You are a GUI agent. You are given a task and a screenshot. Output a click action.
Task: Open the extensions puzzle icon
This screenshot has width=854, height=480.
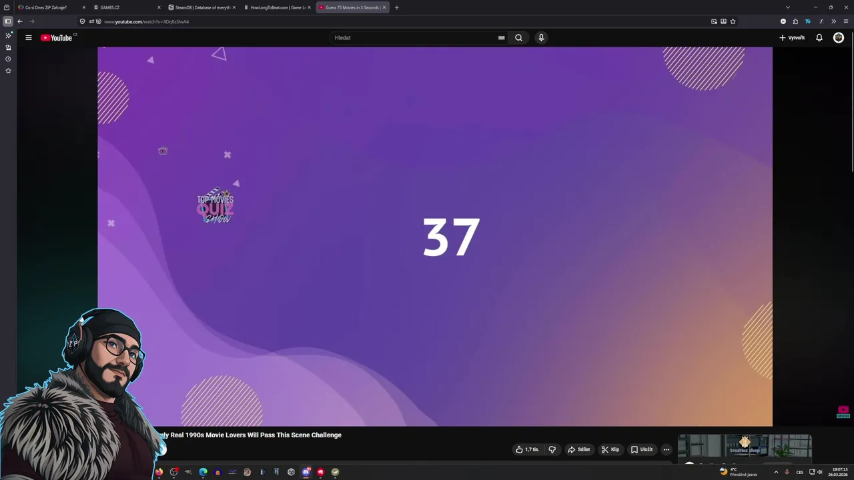tap(795, 21)
